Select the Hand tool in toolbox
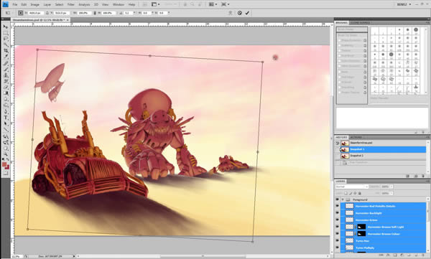 [x=6, y=148]
